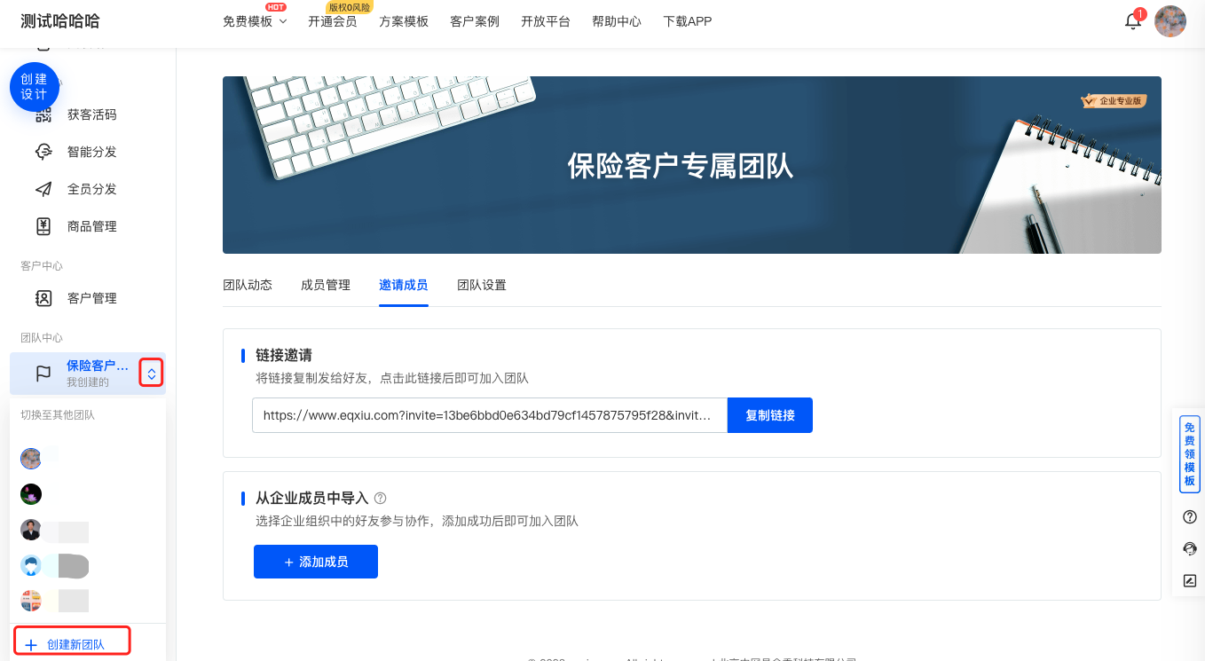The width and height of the screenshot is (1205, 661).
Task: Click the flag icon beside 保险客户 team
Action: tap(43, 374)
